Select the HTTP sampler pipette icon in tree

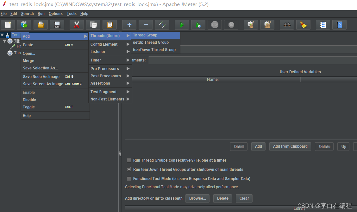click(x=13, y=47)
